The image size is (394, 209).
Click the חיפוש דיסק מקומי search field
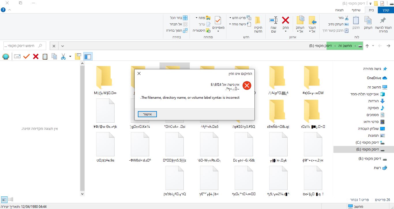pyautogui.click(x=25, y=46)
